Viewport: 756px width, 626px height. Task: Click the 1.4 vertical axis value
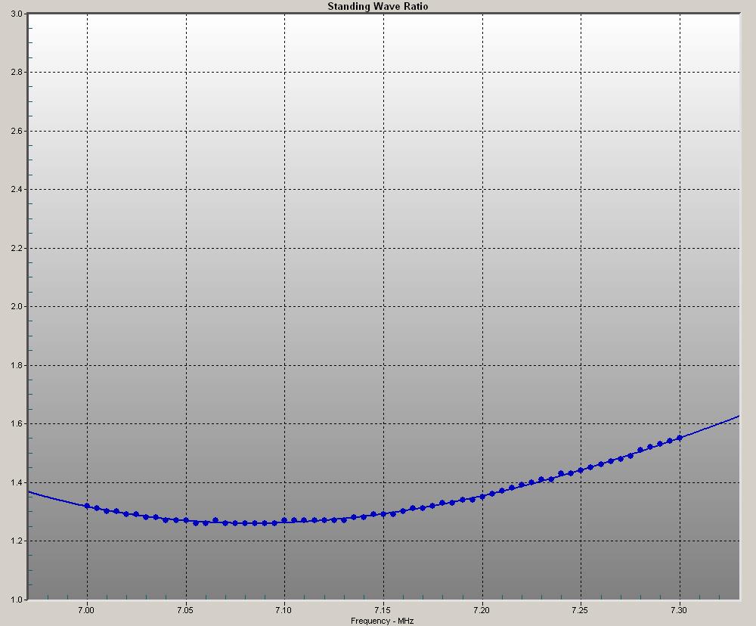pos(17,482)
